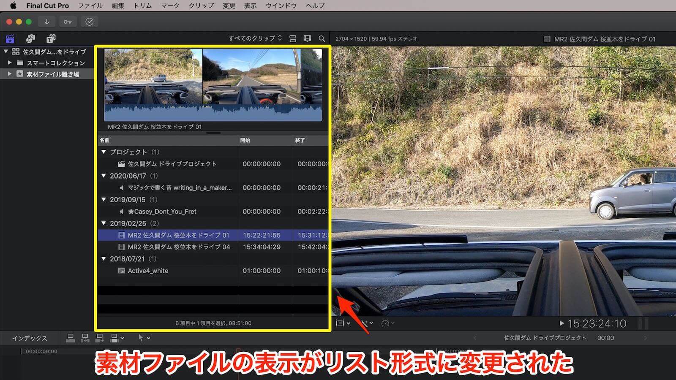Select the Active4_white image row

[x=213, y=271]
